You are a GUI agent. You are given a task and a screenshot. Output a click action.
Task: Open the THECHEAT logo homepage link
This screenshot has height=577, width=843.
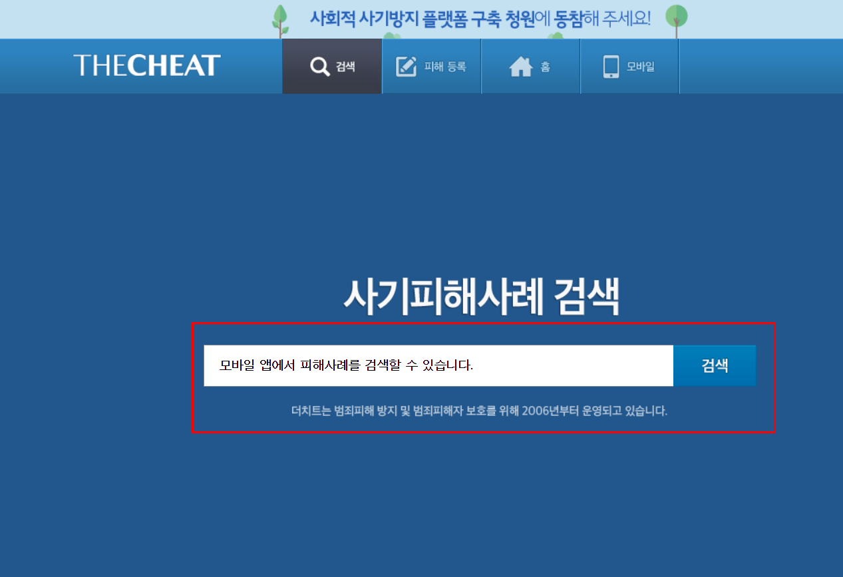pyautogui.click(x=148, y=65)
